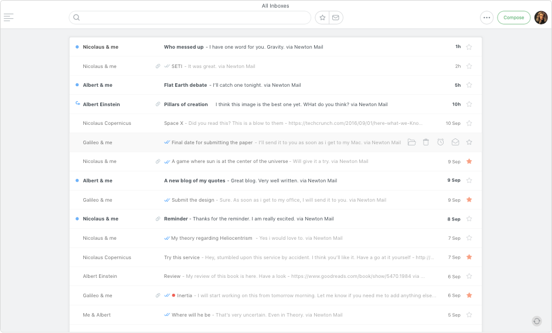
Task: Filter inbox by starred emails
Action: coord(322,18)
